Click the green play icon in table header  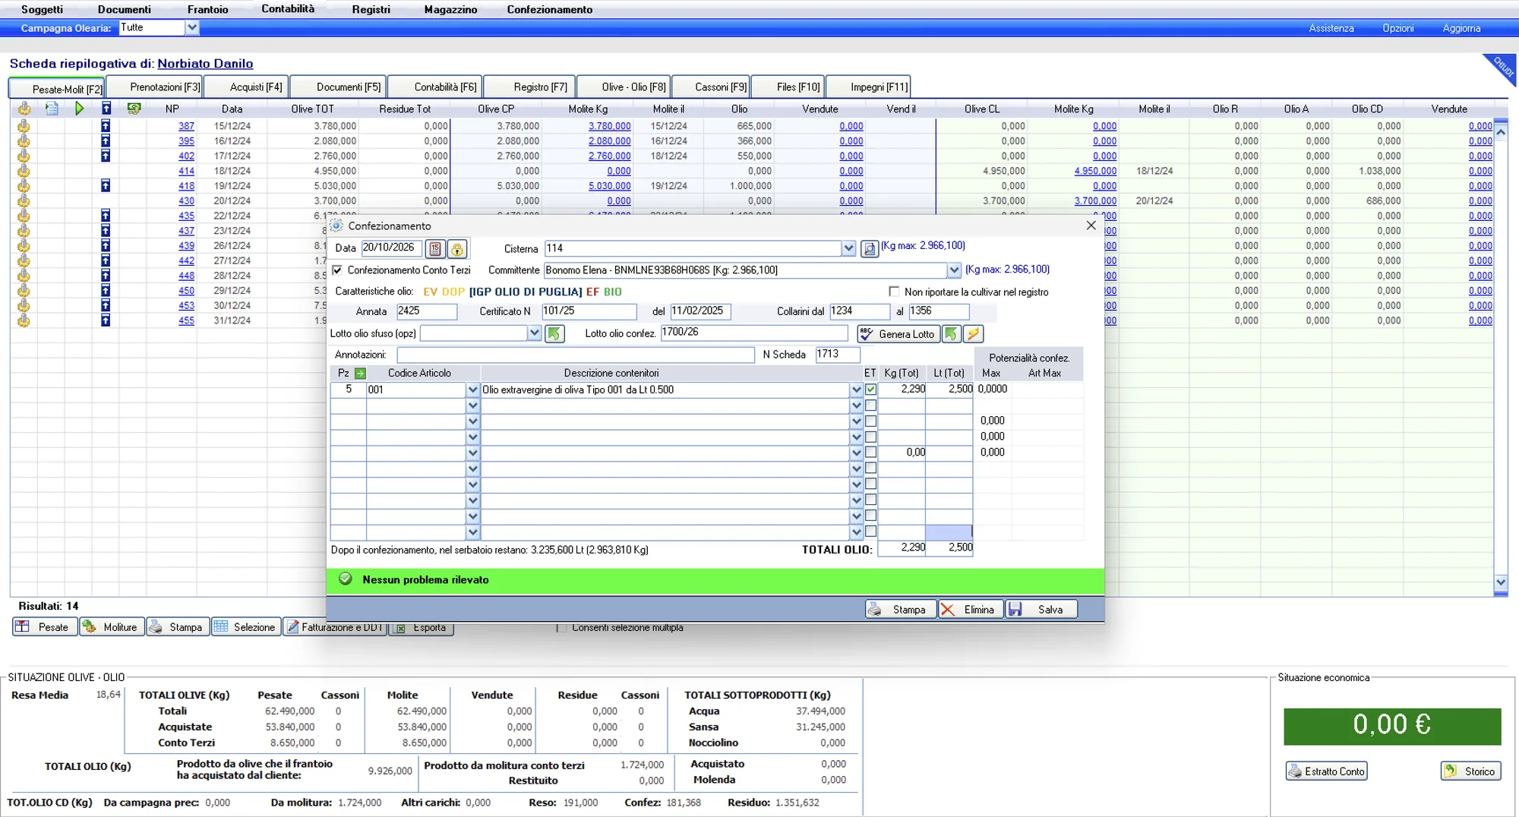[80, 109]
